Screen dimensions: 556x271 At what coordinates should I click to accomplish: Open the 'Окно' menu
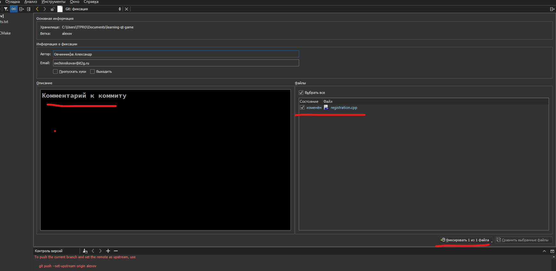[x=75, y=2]
